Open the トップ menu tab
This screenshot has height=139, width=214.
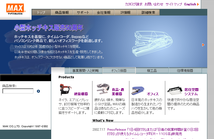[x=41, y=12]
